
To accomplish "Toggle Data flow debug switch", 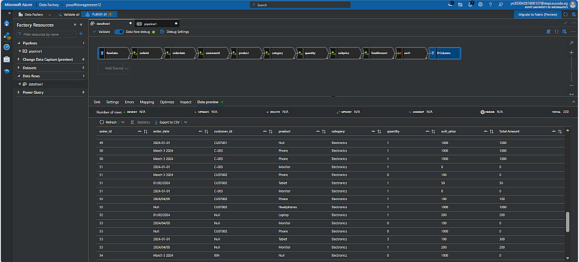I will (x=119, y=32).
